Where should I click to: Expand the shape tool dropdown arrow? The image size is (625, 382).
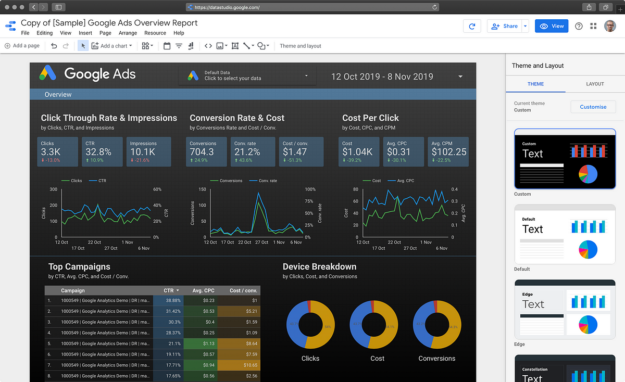tap(268, 46)
